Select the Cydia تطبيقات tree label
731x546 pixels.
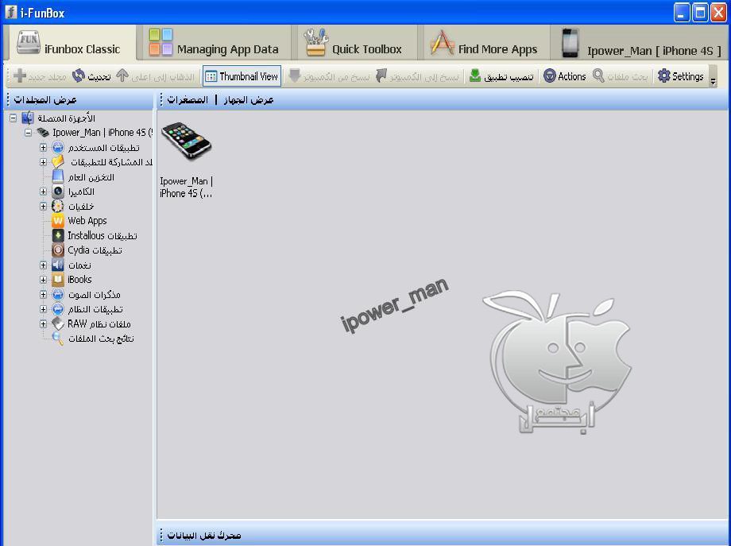tap(95, 250)
